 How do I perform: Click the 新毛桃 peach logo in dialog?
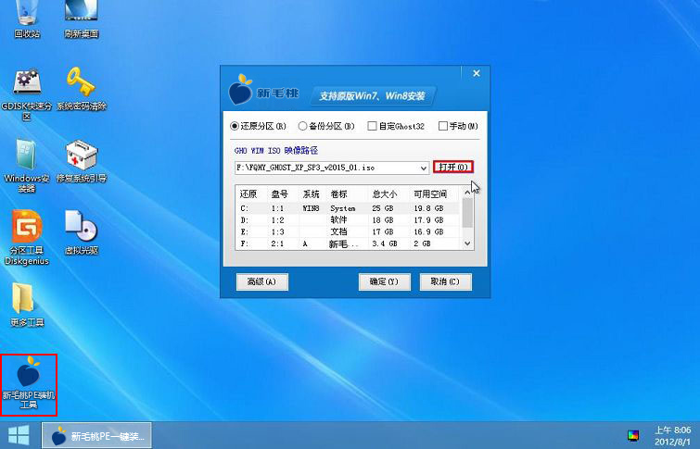(x=241, y=90)
